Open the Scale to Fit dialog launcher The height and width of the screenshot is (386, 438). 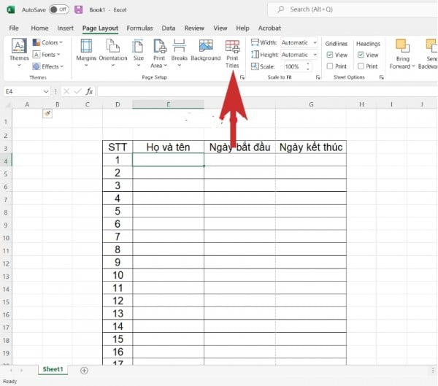click(318, 77)
